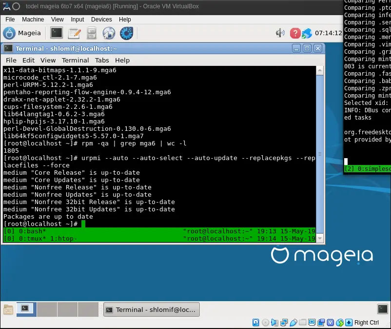The height and width of the screenshot is (329, 391).
Task: Open the network applet in the panel
Action: 307,33
